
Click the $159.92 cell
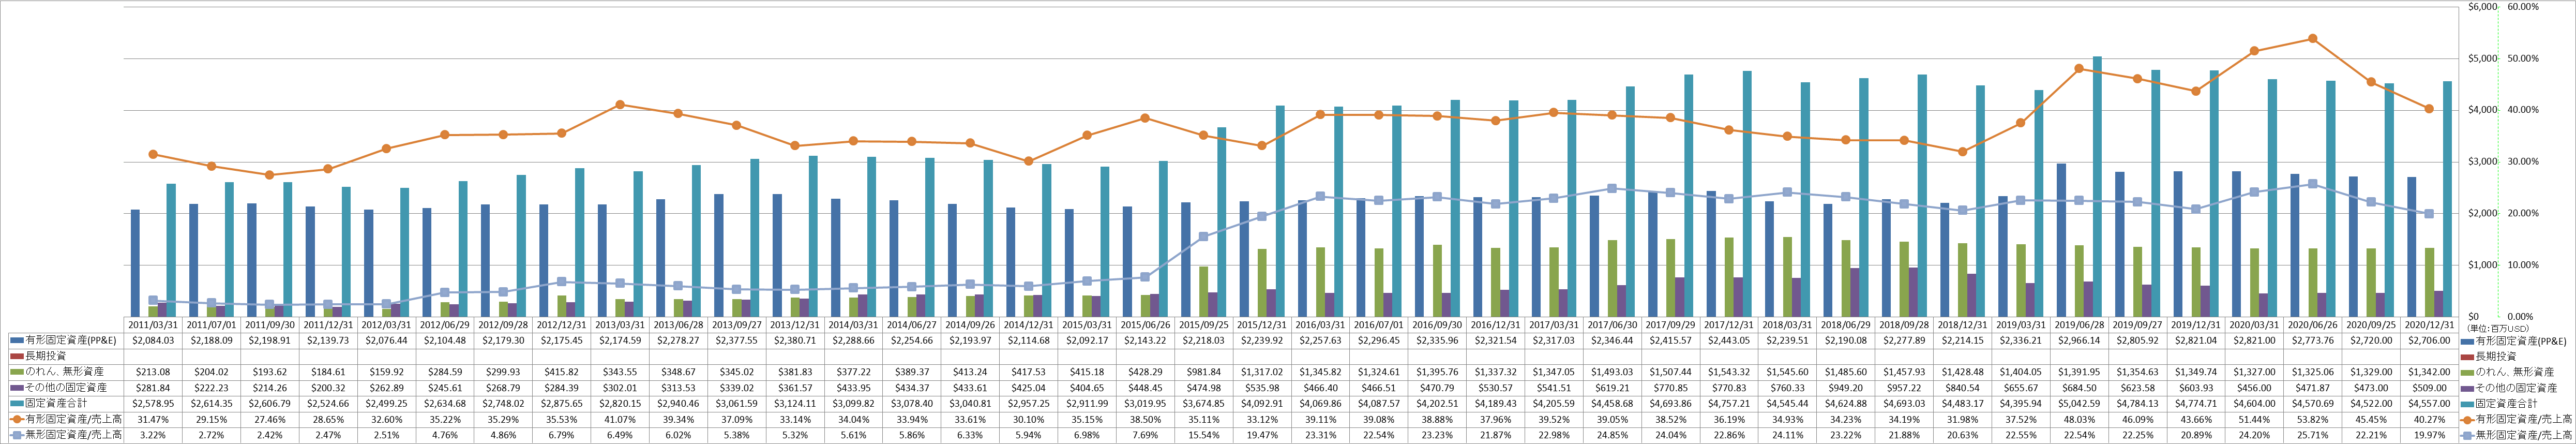[x=386, y=371]
